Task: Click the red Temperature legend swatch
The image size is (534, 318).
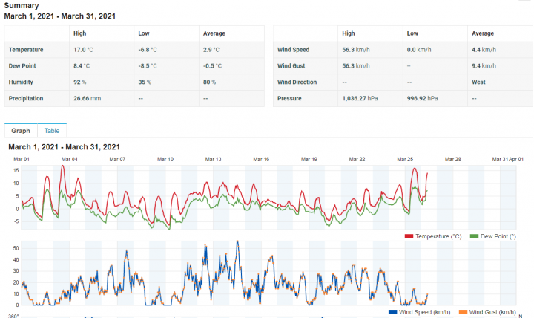Action: click(x=409, y=236)
